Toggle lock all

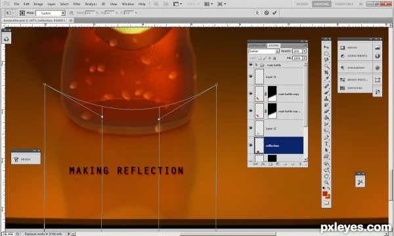[274, 58]
